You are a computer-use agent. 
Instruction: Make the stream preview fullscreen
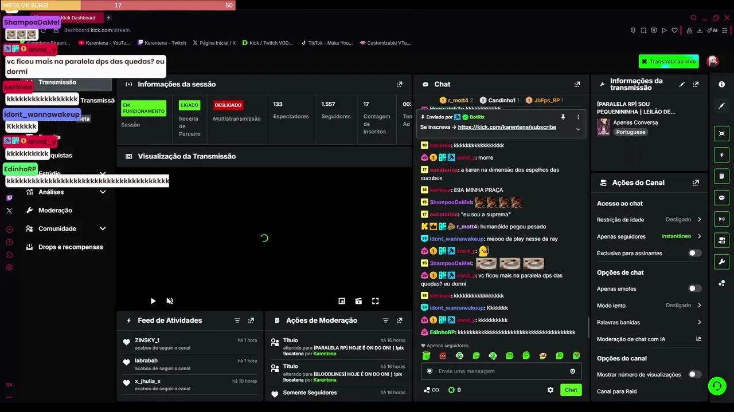pos(376,301)
